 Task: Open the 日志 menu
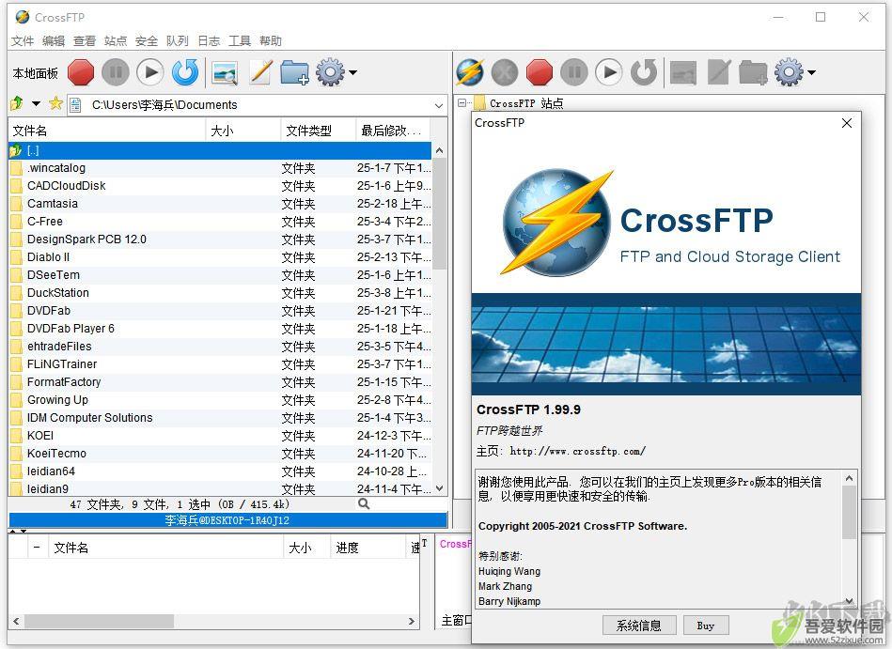209,41
